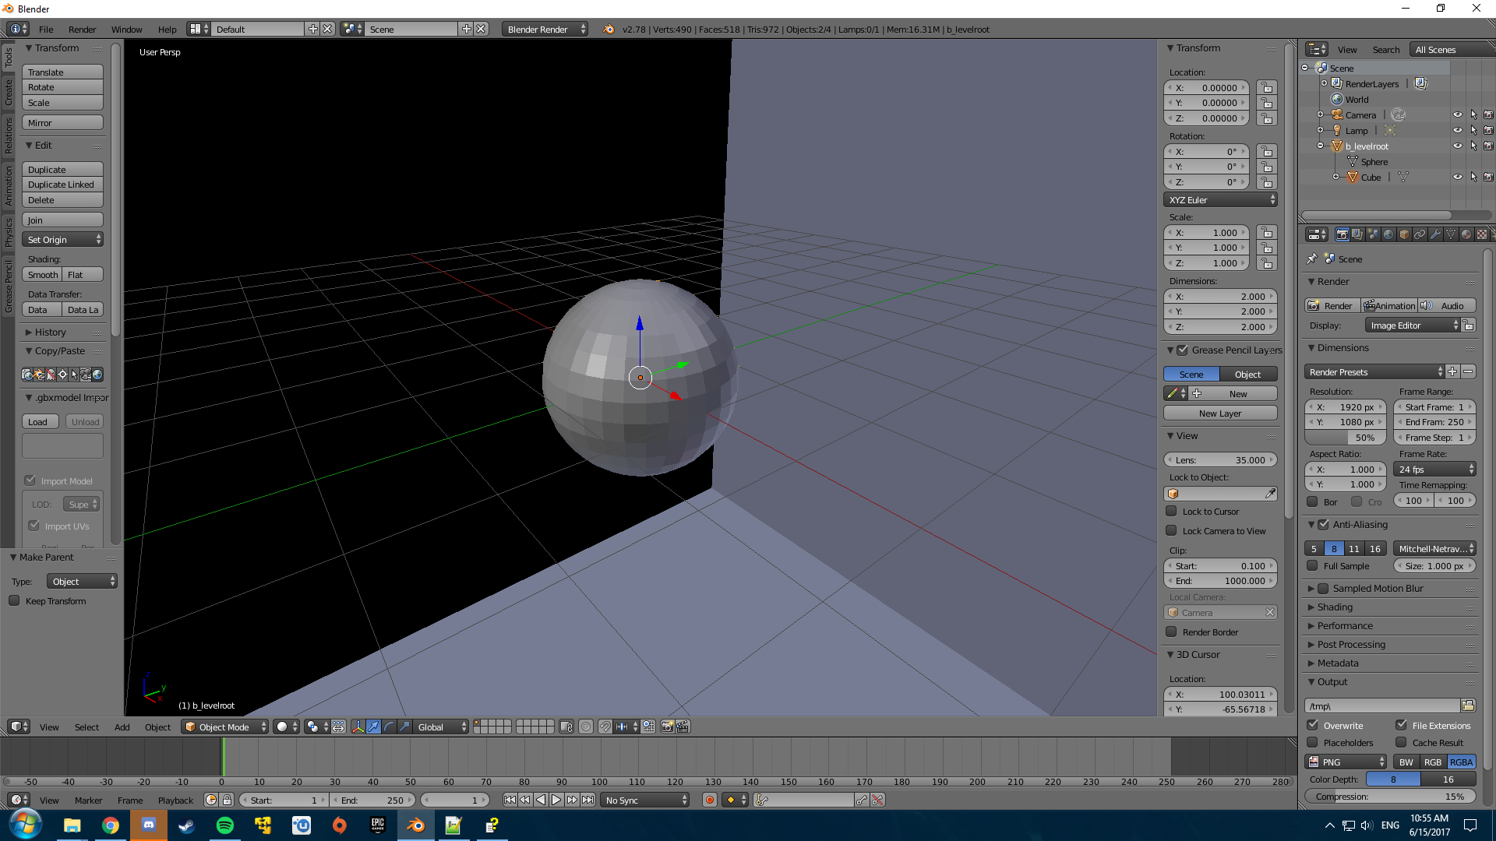This screenshot has width=1496, height=841.
Task: Toggle visibility eye of Cube in outliner
Action: [x=1457, y=178]
